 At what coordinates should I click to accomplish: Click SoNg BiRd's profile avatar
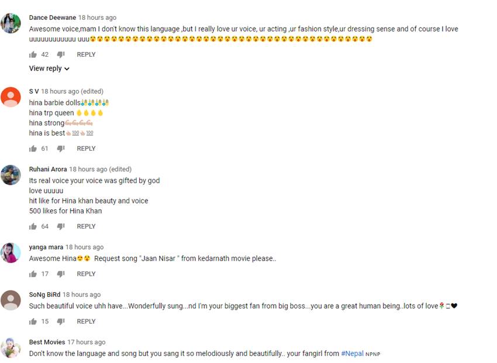click(11, 300)
